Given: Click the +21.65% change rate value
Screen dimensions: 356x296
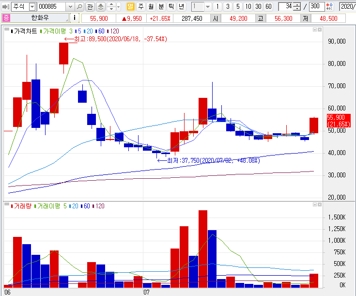Looking at the screenshot, I should [x=160, y=18].
